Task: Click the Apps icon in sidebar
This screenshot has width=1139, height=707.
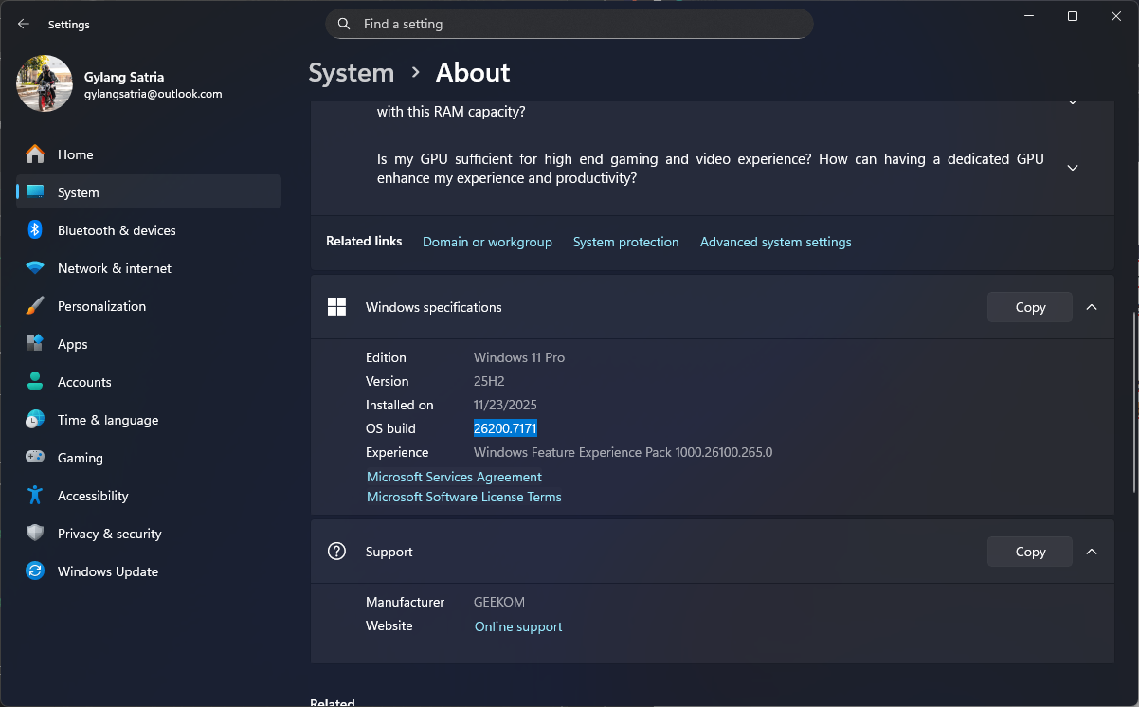Action: click(35, 344)
